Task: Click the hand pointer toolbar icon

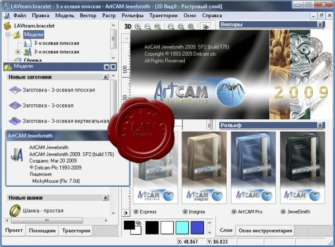Action: click(x=205, y=27)
